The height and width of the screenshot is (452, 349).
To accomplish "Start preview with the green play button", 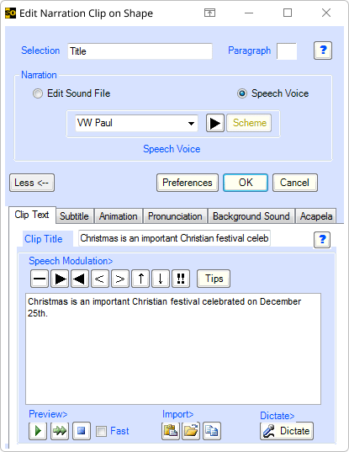I will 38,431.
